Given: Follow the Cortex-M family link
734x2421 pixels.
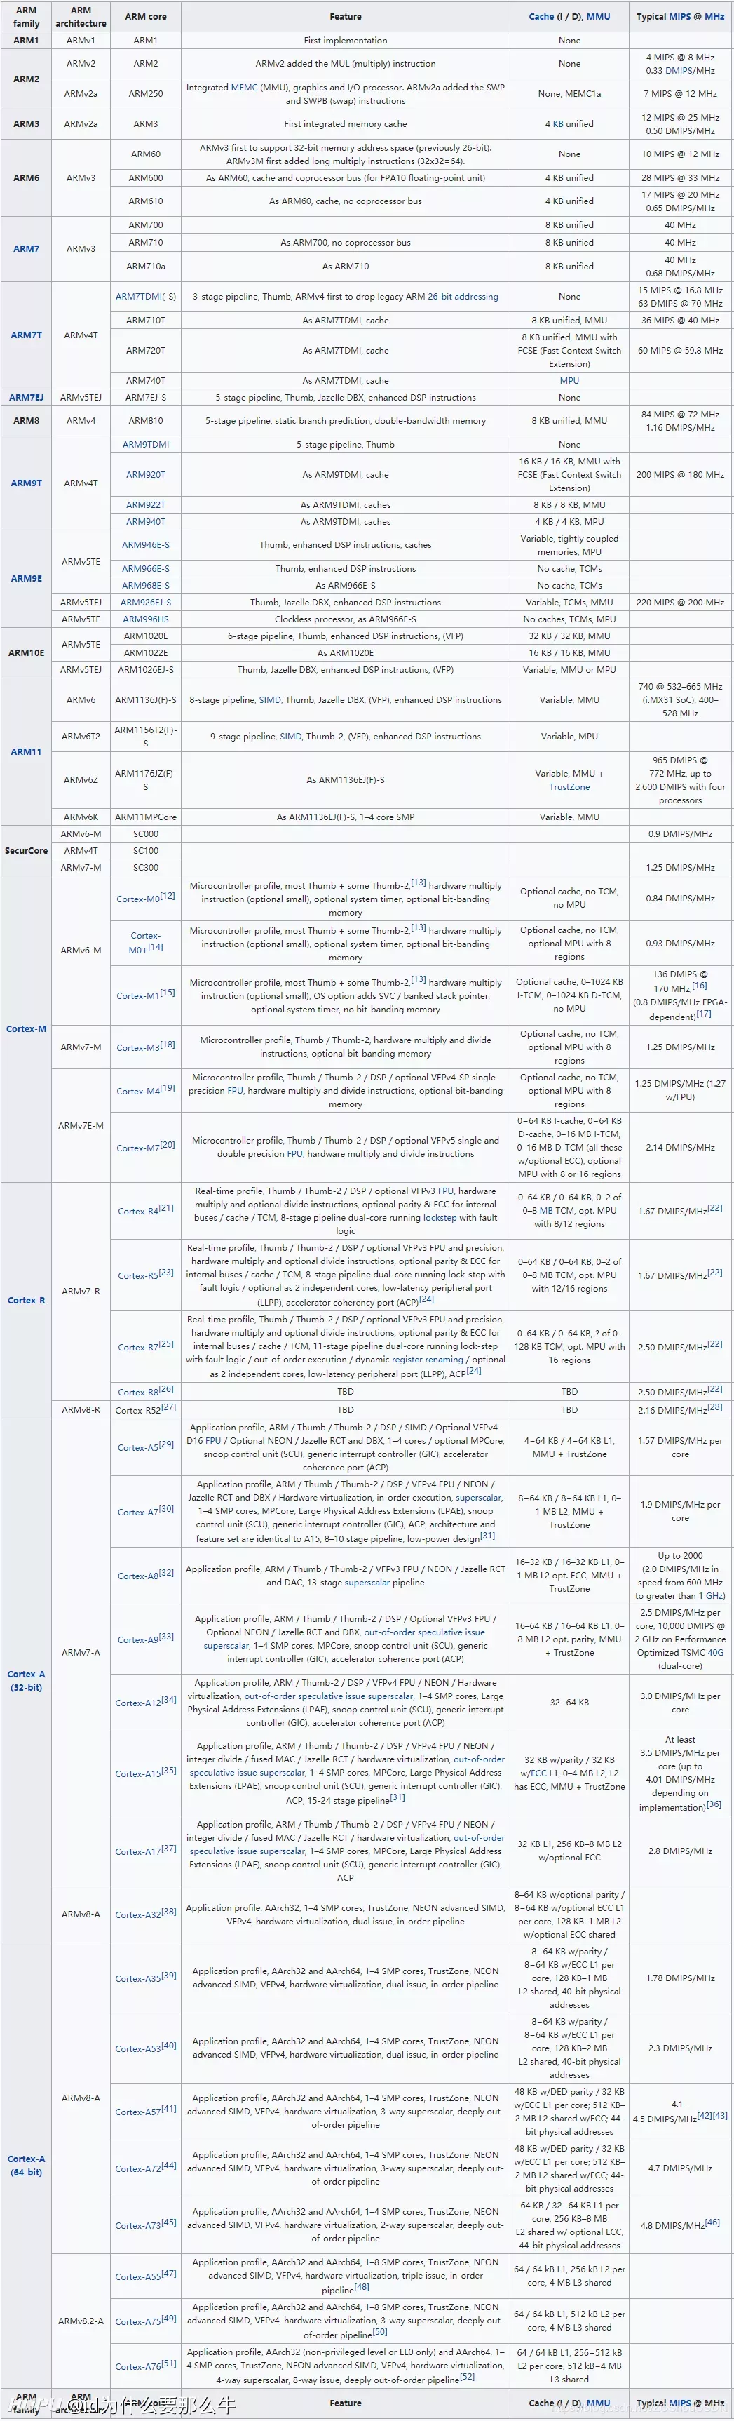Looking at the screenshot, I should 26,1029.
